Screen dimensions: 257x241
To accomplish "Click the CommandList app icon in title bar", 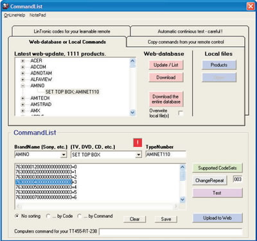I will coord(6,6).
